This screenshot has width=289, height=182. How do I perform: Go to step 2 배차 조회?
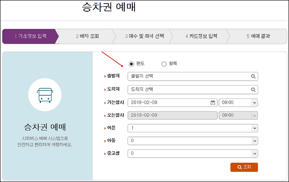(x=88, y=36)
